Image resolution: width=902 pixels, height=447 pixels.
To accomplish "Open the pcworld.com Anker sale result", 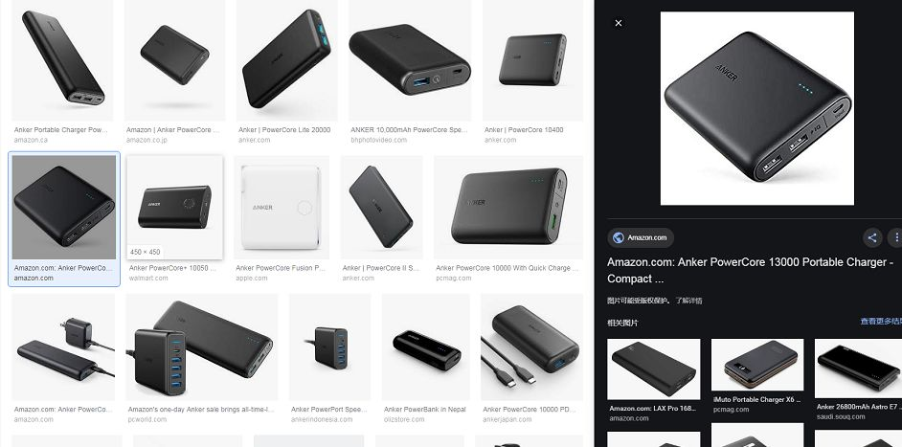I will pos(202,346).
